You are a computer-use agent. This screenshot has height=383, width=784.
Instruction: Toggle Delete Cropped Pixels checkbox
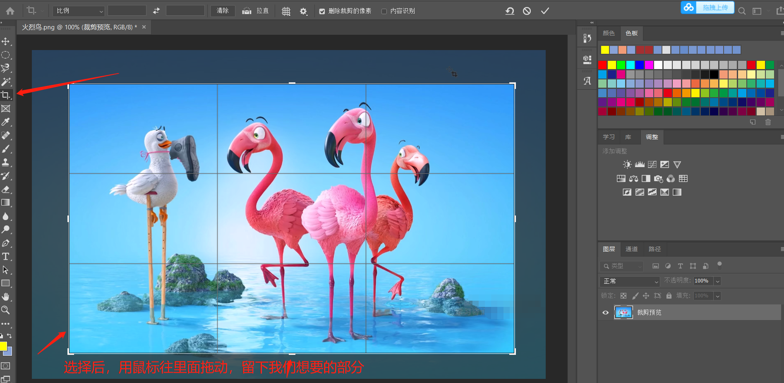322,11
